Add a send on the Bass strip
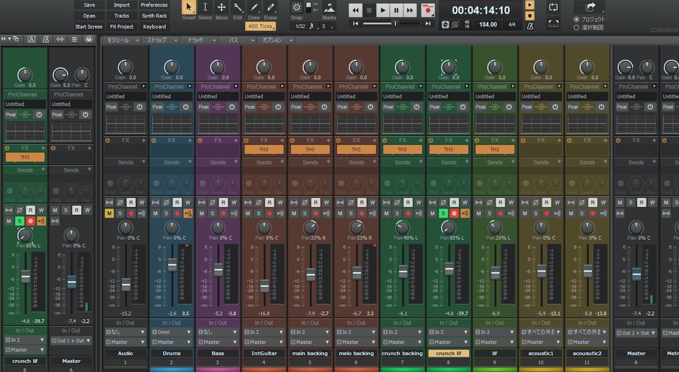Viewport: 679px width, 372px height. 236,162
